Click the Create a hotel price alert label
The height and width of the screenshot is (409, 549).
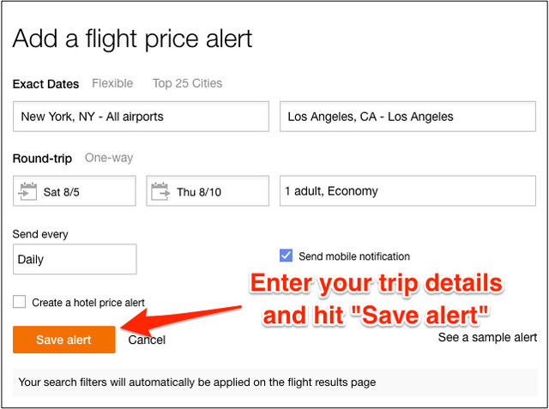[x=88, y=303]
